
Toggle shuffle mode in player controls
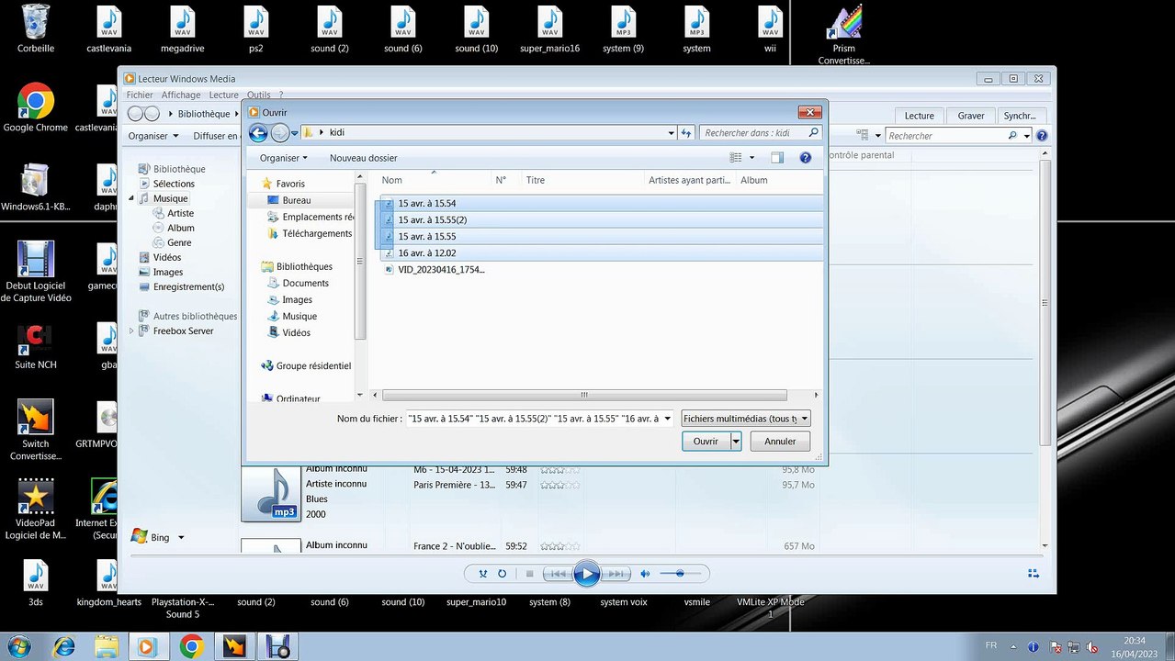[x=483, y=574]
